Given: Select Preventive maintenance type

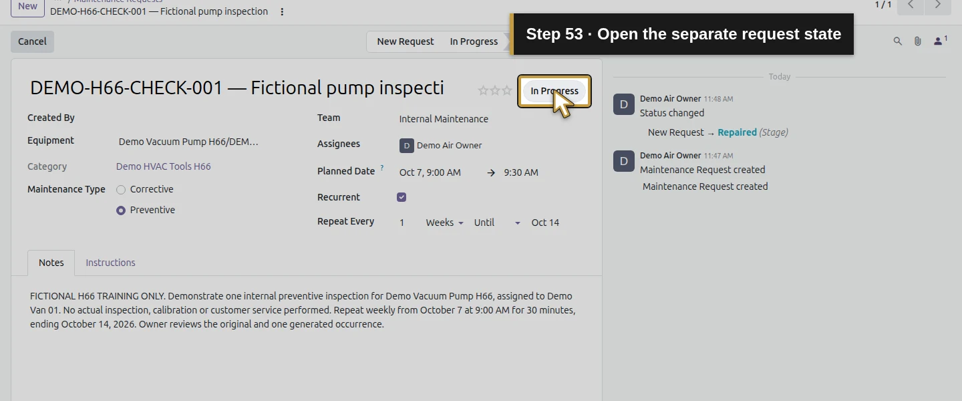Looking at the screenshot, I should (x=121, y=211).
